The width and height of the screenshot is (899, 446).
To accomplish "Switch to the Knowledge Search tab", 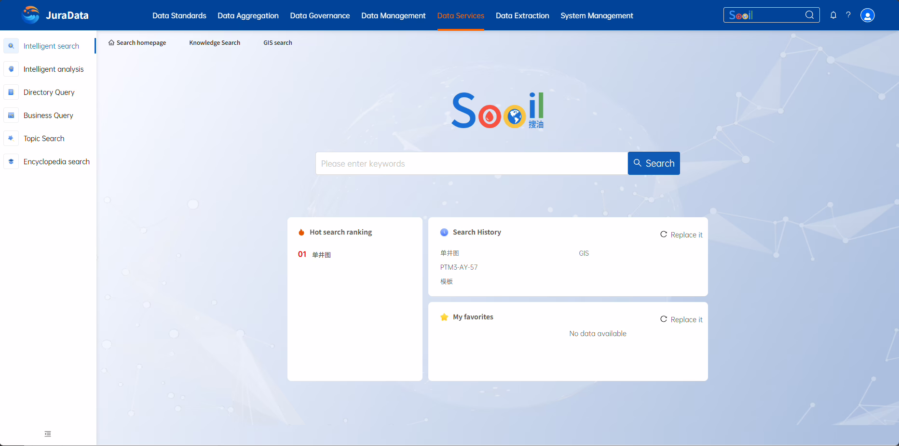I will click(215, 43).
